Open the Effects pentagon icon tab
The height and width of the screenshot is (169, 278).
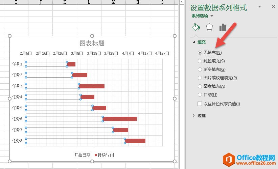click(209, 27)
